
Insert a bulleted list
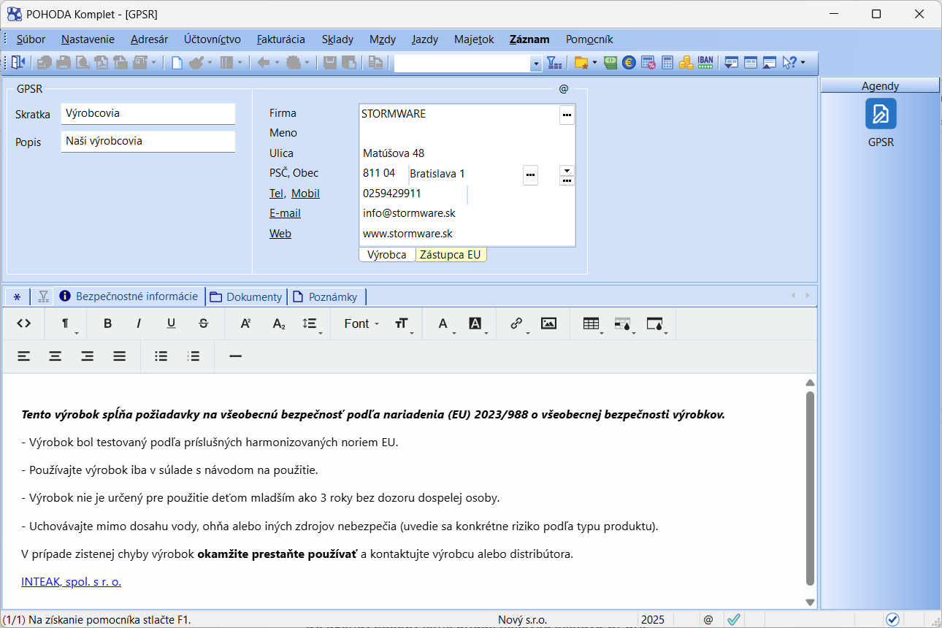pyautogui.click(x=161, y=356)
